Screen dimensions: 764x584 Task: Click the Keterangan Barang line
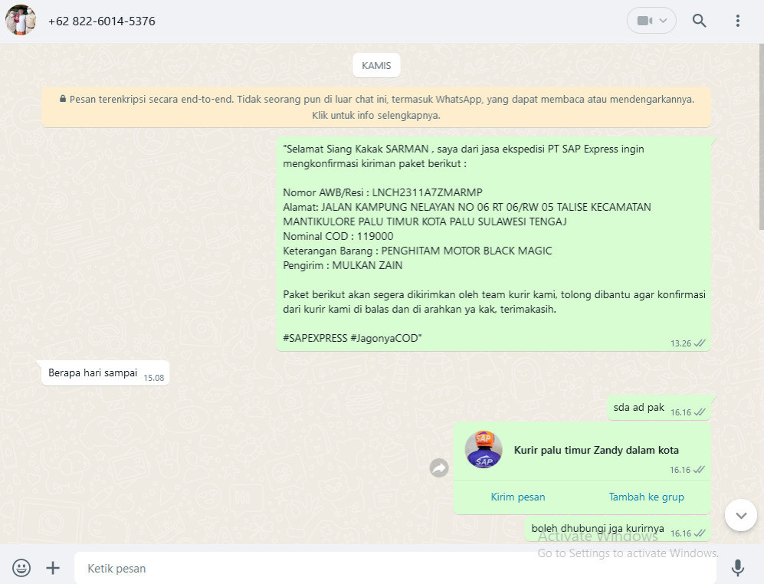(x=418, y=251)
